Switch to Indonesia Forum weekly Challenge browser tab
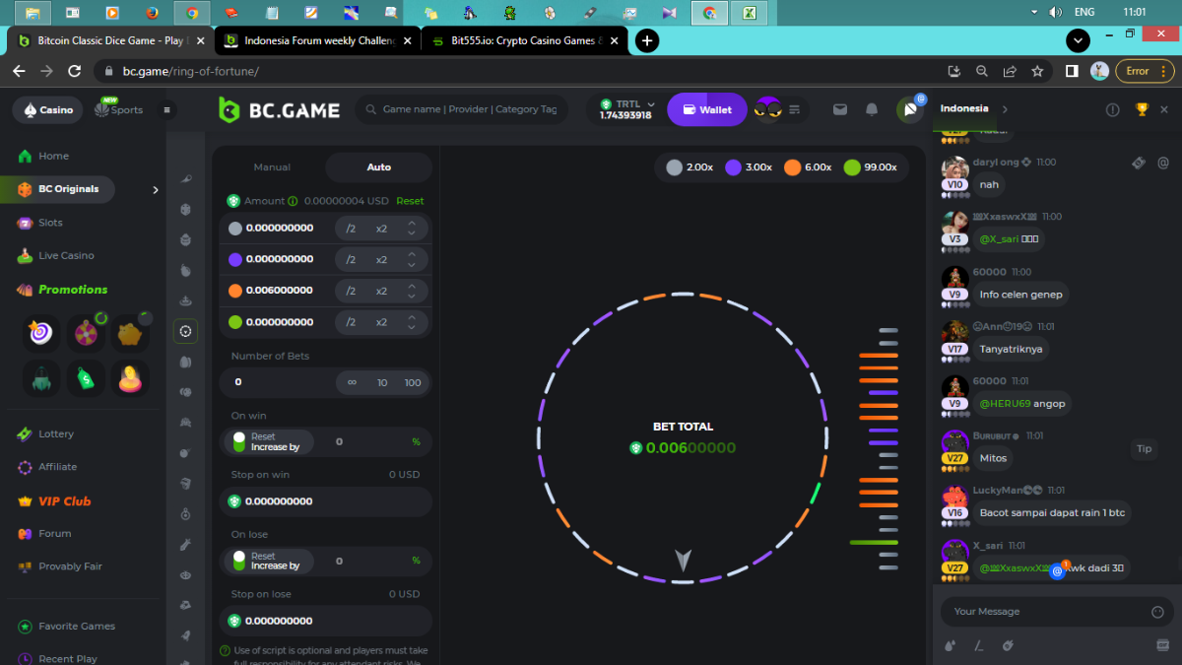This screenshot has width=1182, height=665. coord(312,40)
